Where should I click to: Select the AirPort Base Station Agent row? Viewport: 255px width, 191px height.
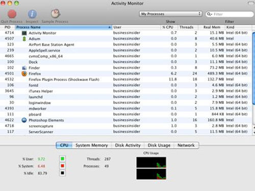[126, 44]
